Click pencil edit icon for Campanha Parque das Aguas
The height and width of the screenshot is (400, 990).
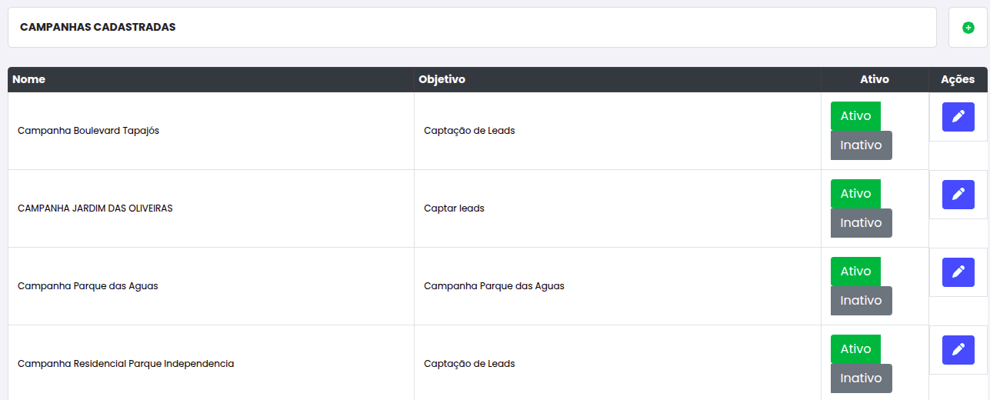958,272
